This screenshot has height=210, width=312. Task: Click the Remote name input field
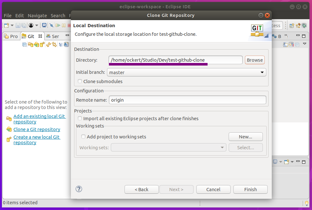click(187, 100)
